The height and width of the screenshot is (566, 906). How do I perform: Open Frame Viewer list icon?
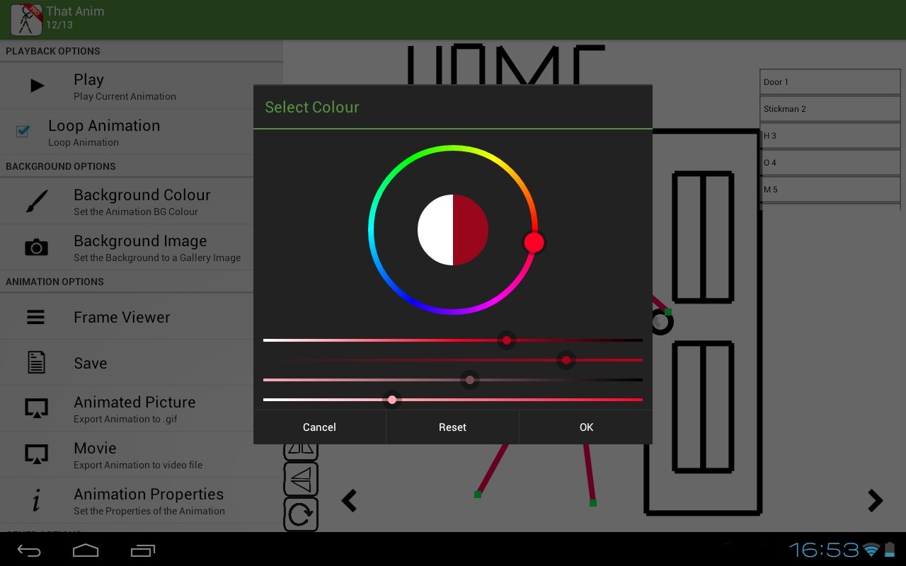click(x=36, y=317)
